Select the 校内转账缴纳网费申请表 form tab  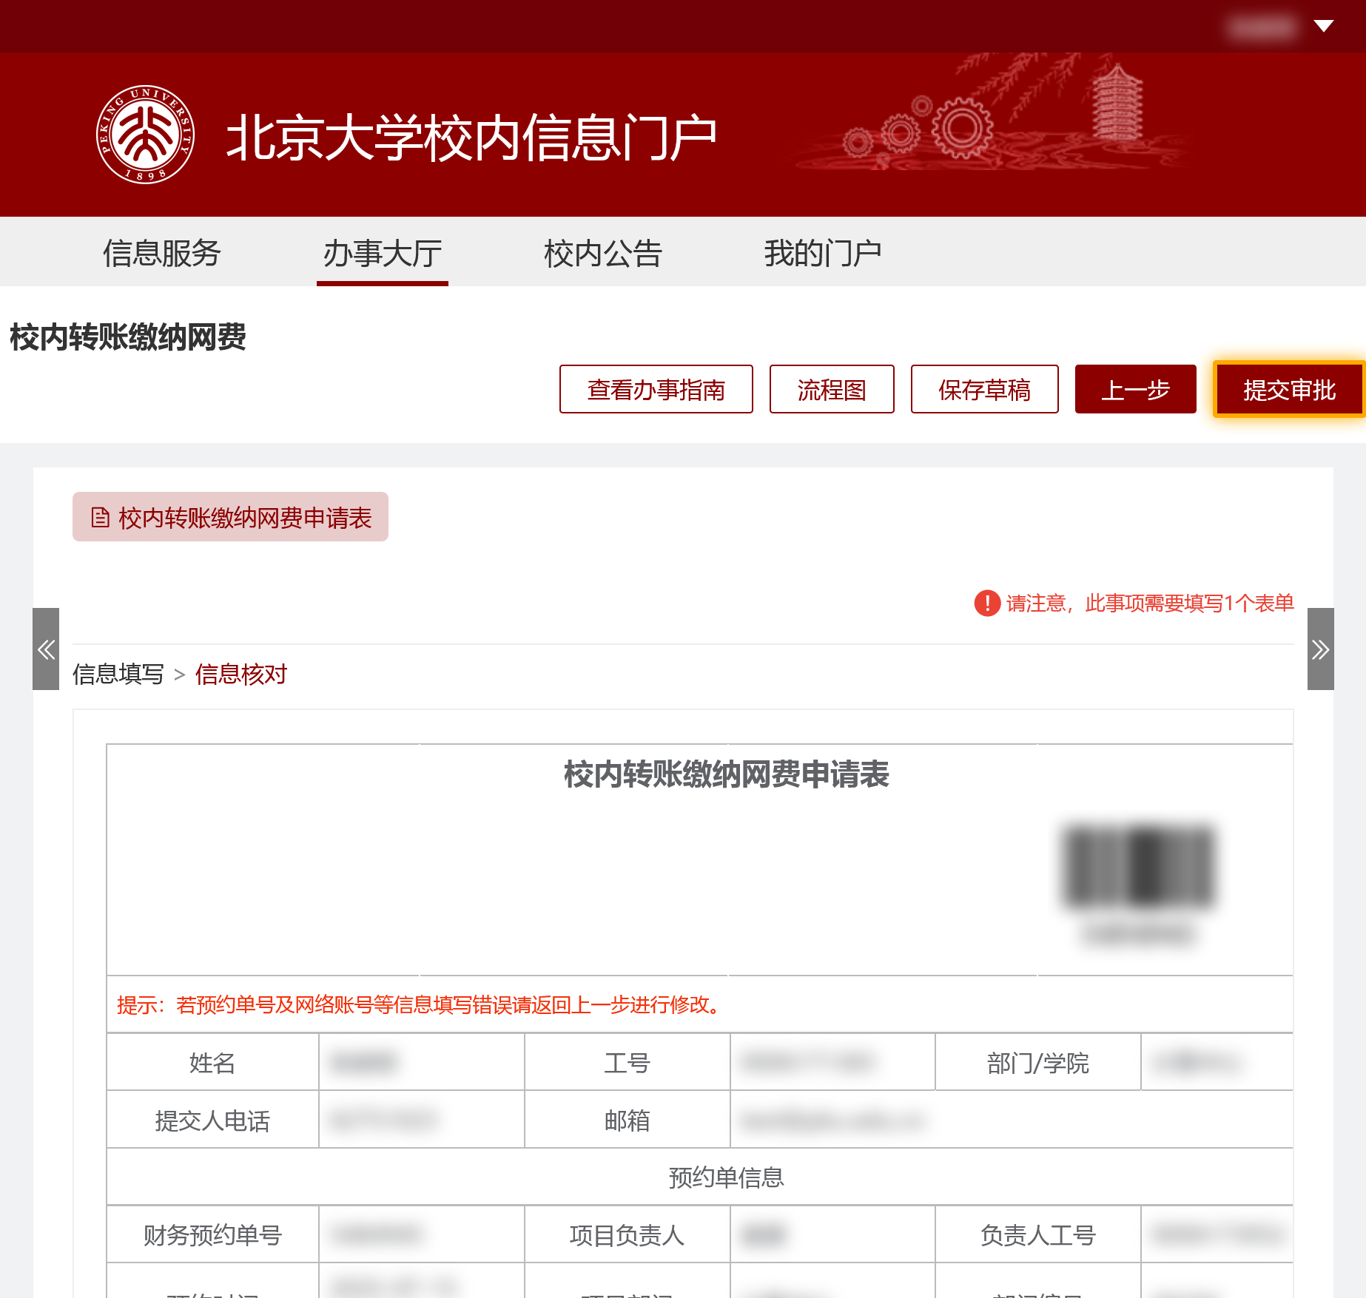click(230, 517)
